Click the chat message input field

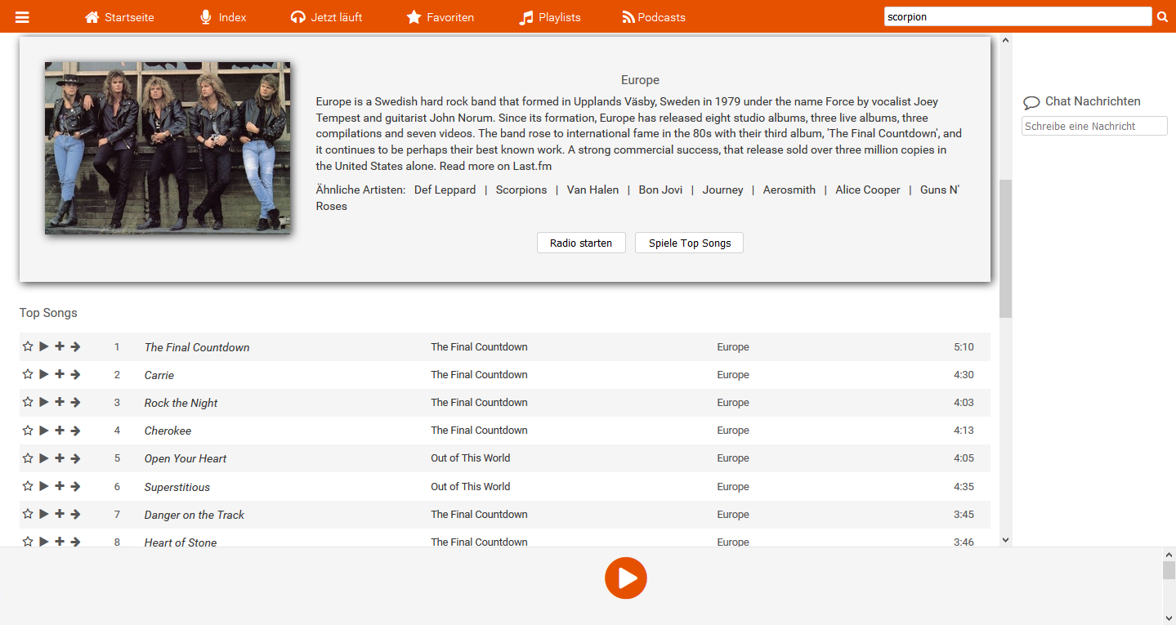[1093, 126]
